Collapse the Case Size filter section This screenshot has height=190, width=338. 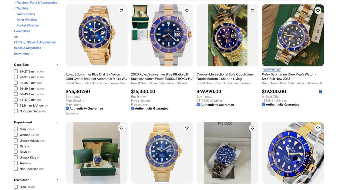(57, 64)
